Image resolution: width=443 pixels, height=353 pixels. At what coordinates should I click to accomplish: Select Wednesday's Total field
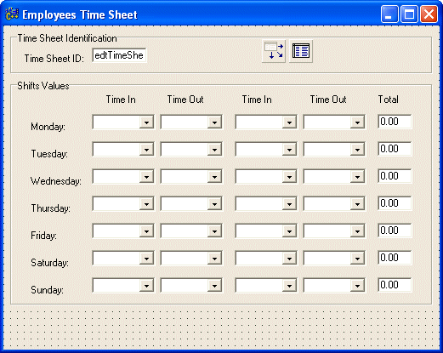[x=395, y=176]
